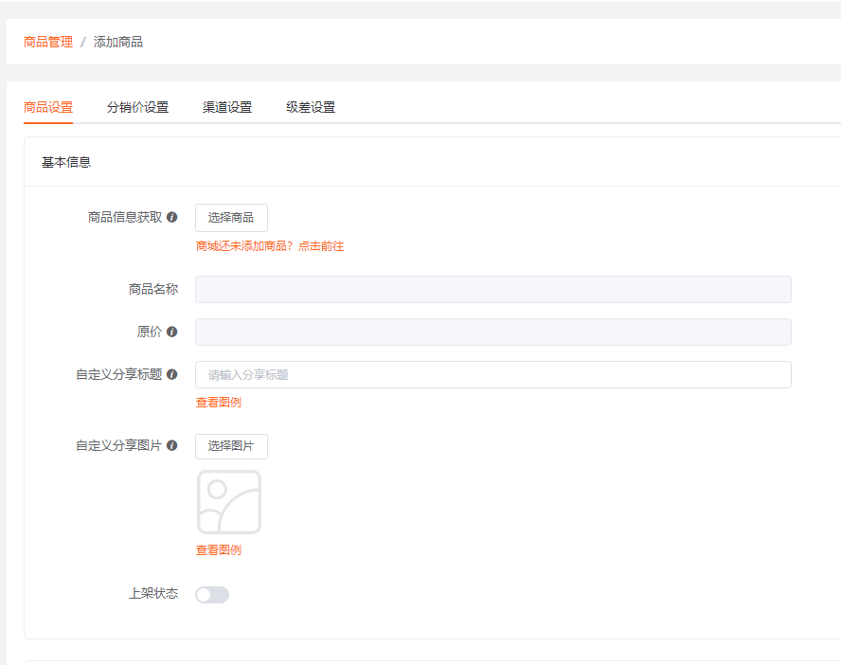Viewport: 841px width, 665px height.
Task: Click info icon beside 商品信息获取
Action: 171,217
